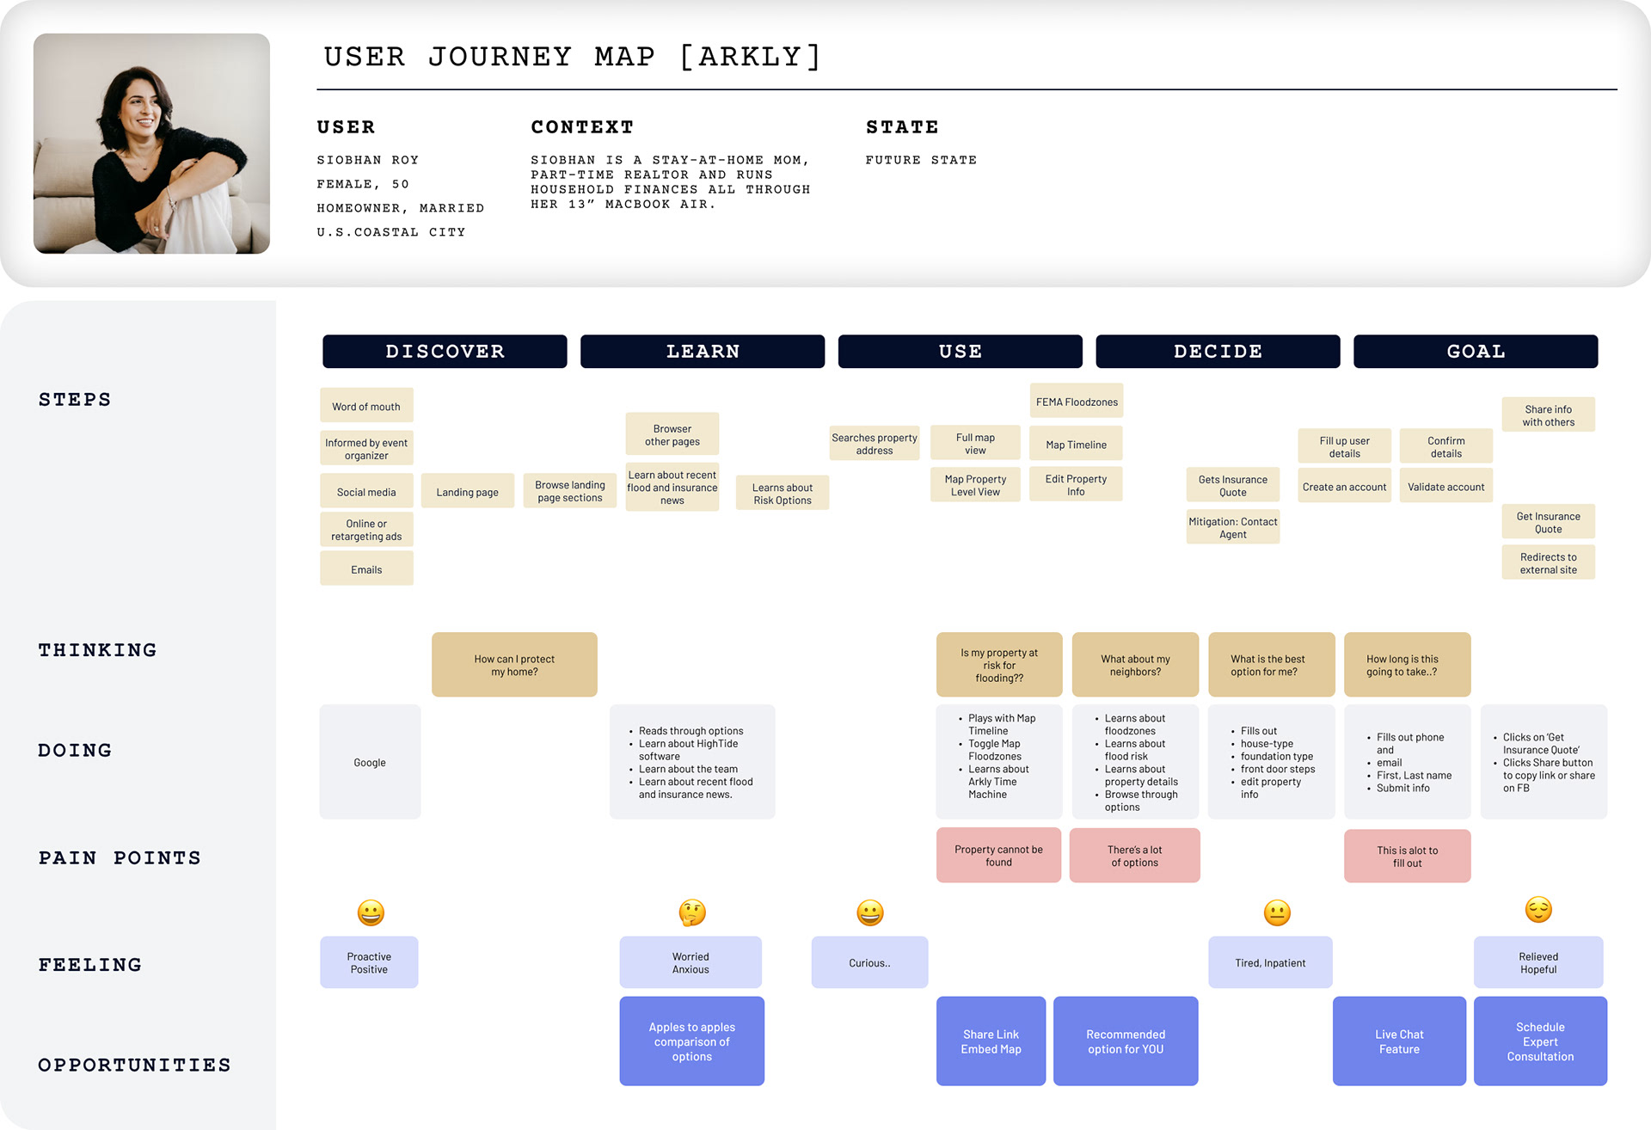Select the 'Edit Property Info' card
The width and height of the screenshot is (1651, 1130).
coord(1076,484)
